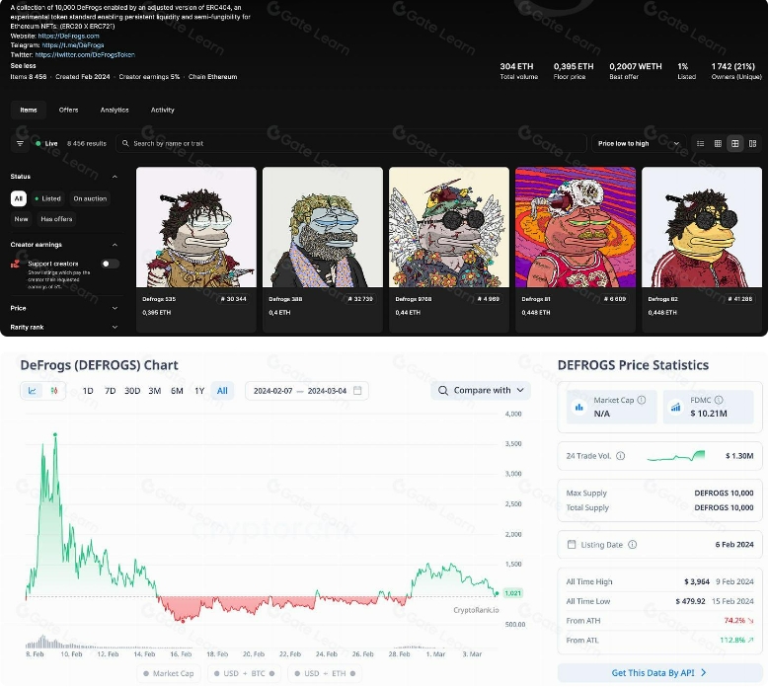The height and width of the screenshot is (687, 769).
Task: Show Market Cap info icon
Action: pyautogui.click(x=641, y=400)
